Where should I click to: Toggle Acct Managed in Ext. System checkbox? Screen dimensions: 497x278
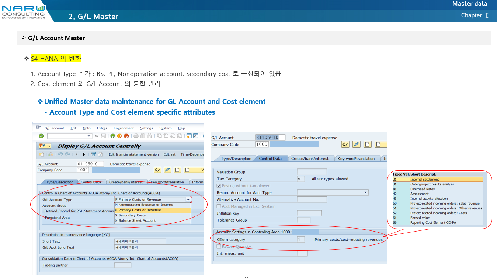pyautogui.click(x=219, y=206)
